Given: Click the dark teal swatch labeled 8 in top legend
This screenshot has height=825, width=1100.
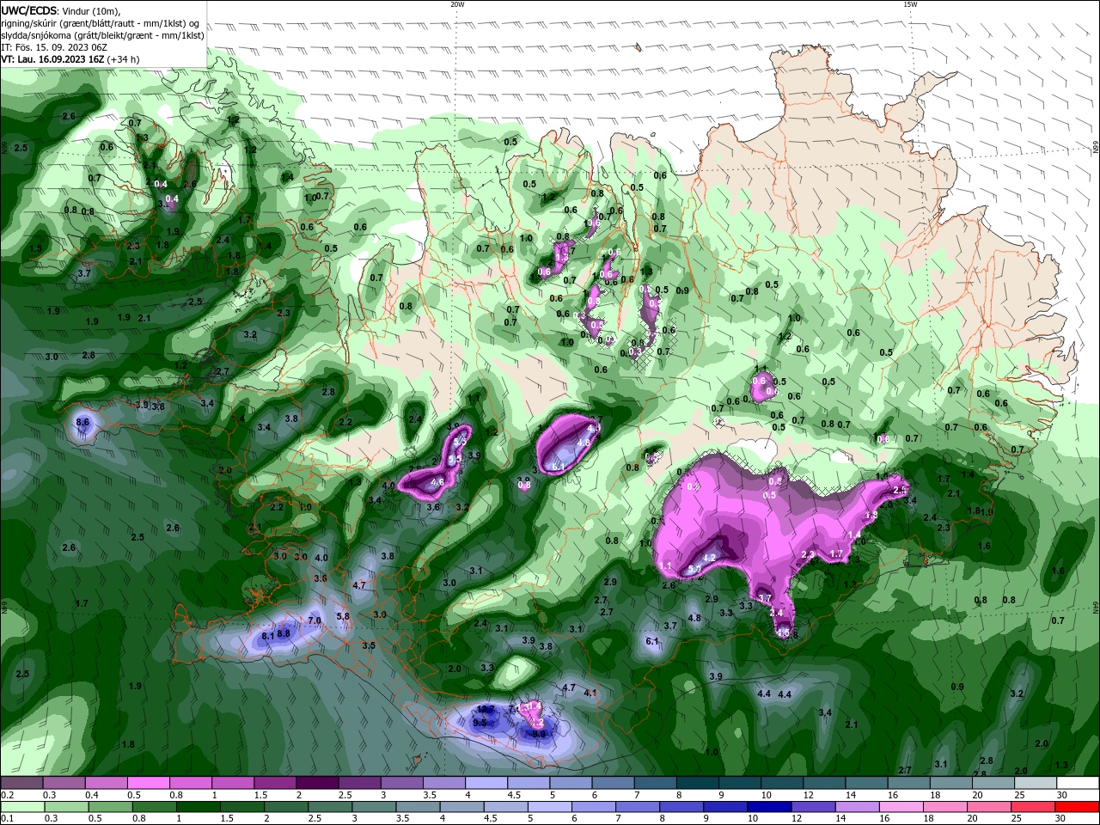Looking at the screenshot, I should [698, 782].
